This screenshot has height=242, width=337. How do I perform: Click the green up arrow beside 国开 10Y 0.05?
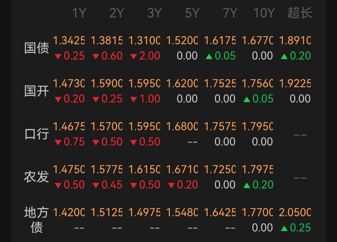pyautogui.click(x=247, y=99)
